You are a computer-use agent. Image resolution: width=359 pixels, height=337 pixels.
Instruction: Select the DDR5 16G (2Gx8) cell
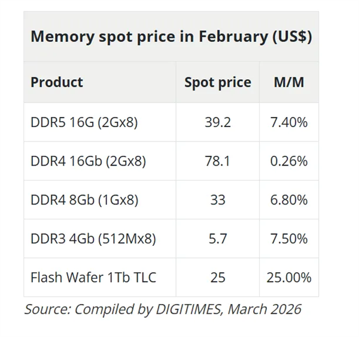pos(84,122)
